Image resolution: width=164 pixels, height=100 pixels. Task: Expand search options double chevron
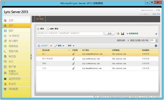pos(156,34)
